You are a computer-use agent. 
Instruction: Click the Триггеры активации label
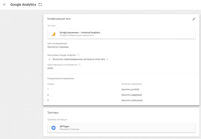click(x=57, y=120)
